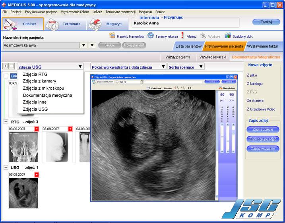Click the Narzędzia tools icon
This screenshot has height=223, width=285.
[221, 88]
